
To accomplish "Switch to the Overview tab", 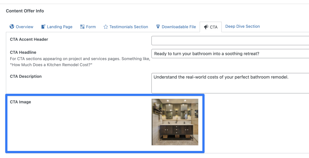I will point(24,27).
